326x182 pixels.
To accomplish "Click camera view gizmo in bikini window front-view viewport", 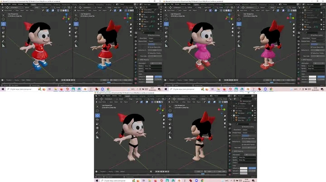I will pyautogui.click(x=163, y=123).
